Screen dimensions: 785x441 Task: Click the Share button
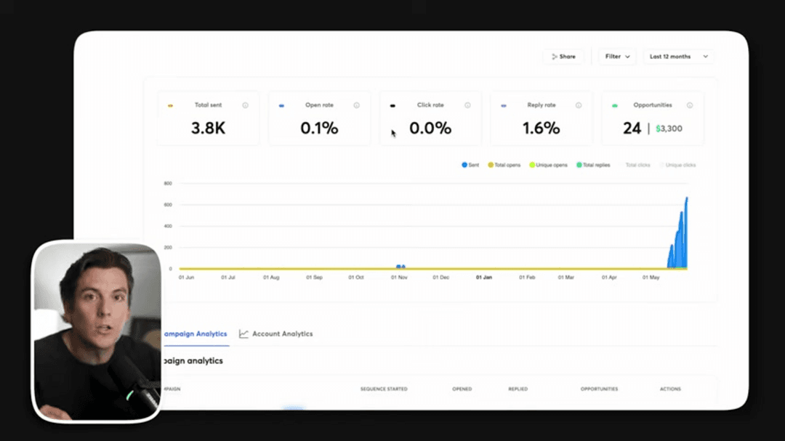563,56
